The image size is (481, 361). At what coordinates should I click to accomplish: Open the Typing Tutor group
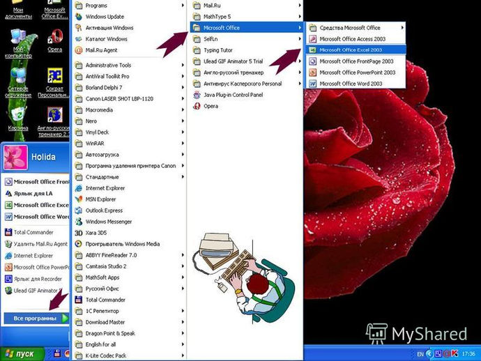click(x=246, y=50)
